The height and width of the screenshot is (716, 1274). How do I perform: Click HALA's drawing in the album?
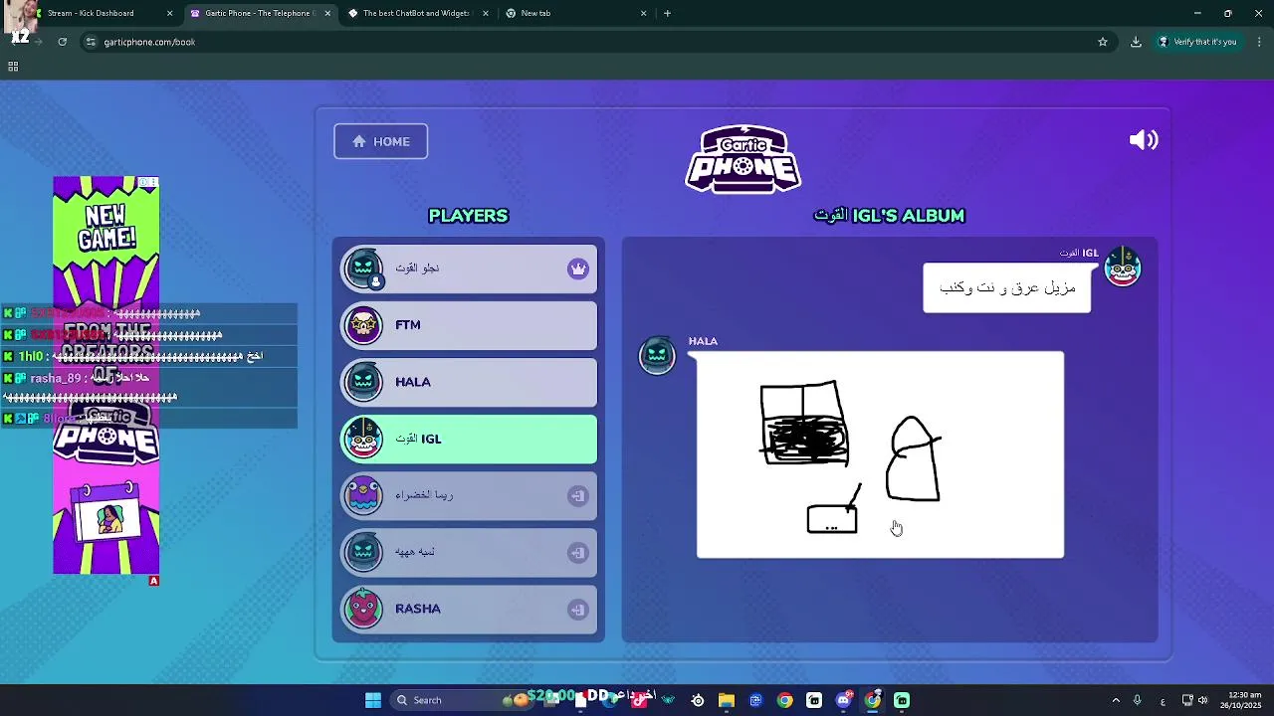(x=880, y=454)
